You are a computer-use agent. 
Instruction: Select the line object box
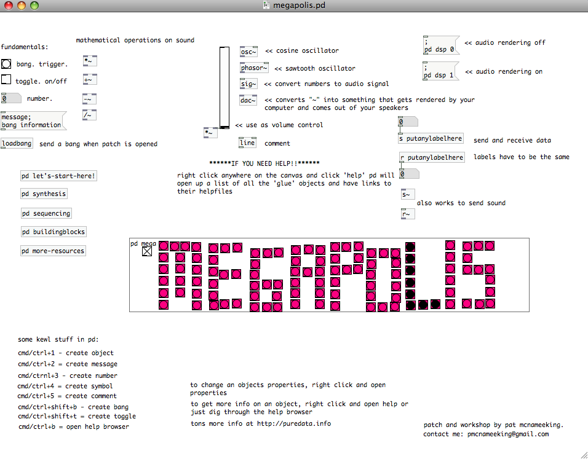click(247, 143)
